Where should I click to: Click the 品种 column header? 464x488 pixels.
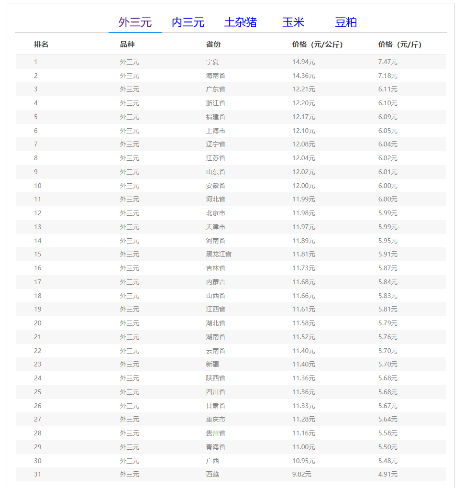click(x=127, y=44)
